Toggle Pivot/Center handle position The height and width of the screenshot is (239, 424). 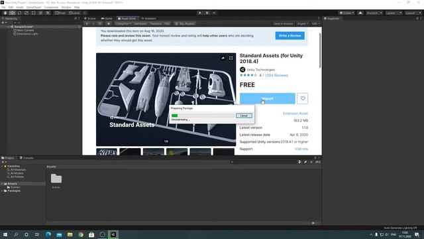[60, 13]
